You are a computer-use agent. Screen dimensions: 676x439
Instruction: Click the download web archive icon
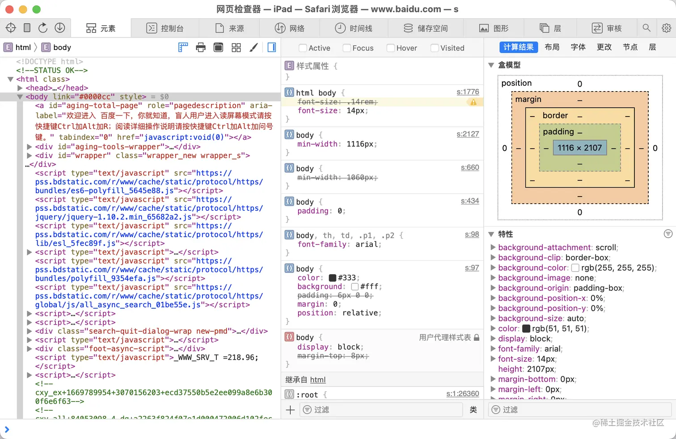point(60,28)
